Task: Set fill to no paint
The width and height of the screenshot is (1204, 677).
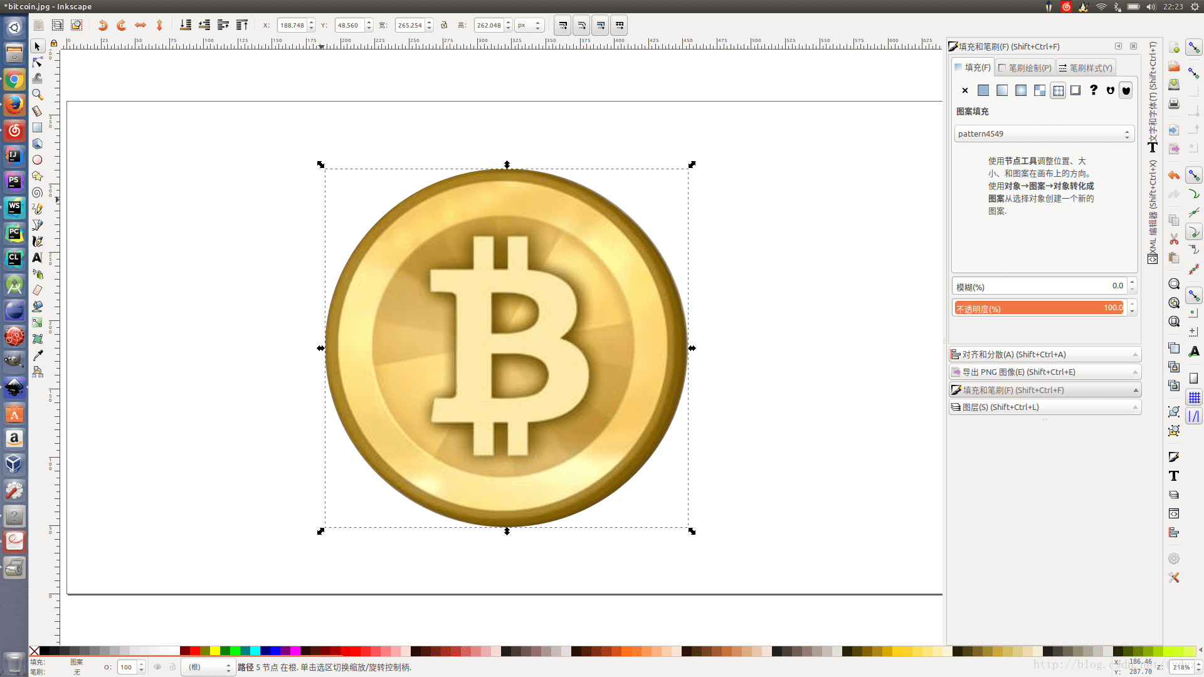Action: pos(965,90)
